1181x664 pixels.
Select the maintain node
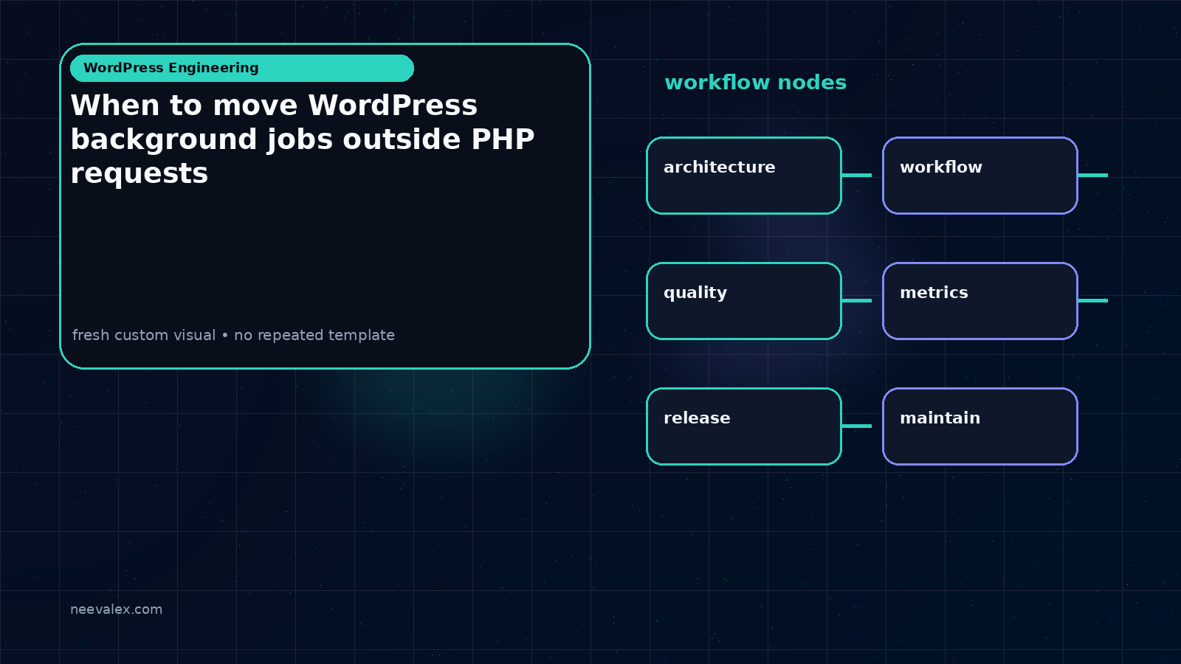980,426
